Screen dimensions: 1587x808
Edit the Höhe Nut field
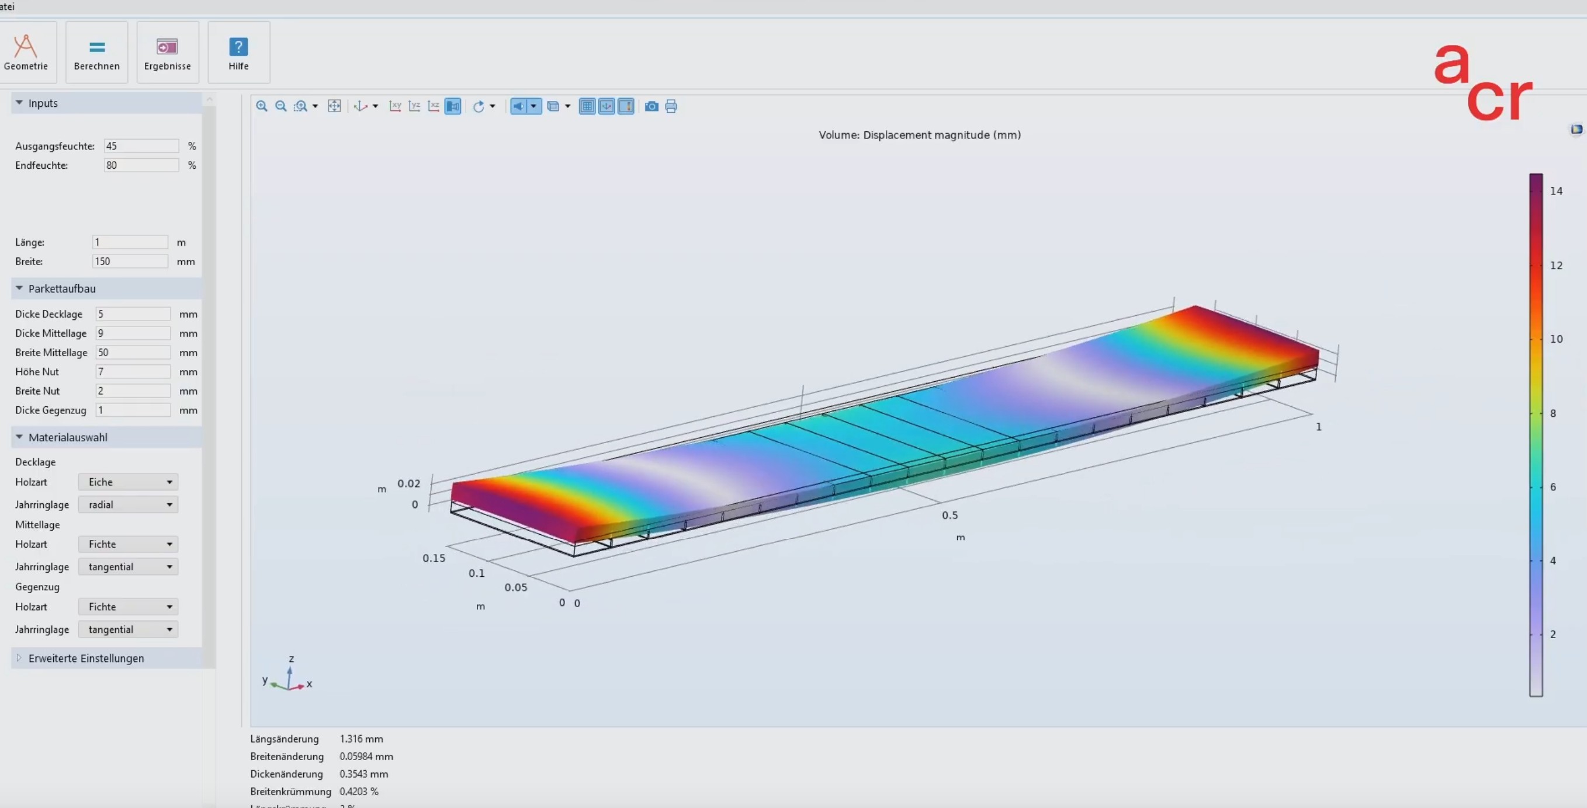(x=133, y=371)
